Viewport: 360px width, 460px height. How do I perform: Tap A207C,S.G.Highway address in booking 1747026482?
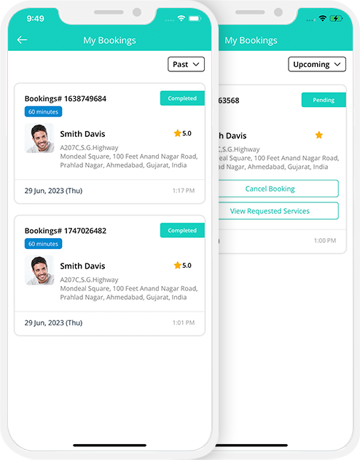click(89, 280)
